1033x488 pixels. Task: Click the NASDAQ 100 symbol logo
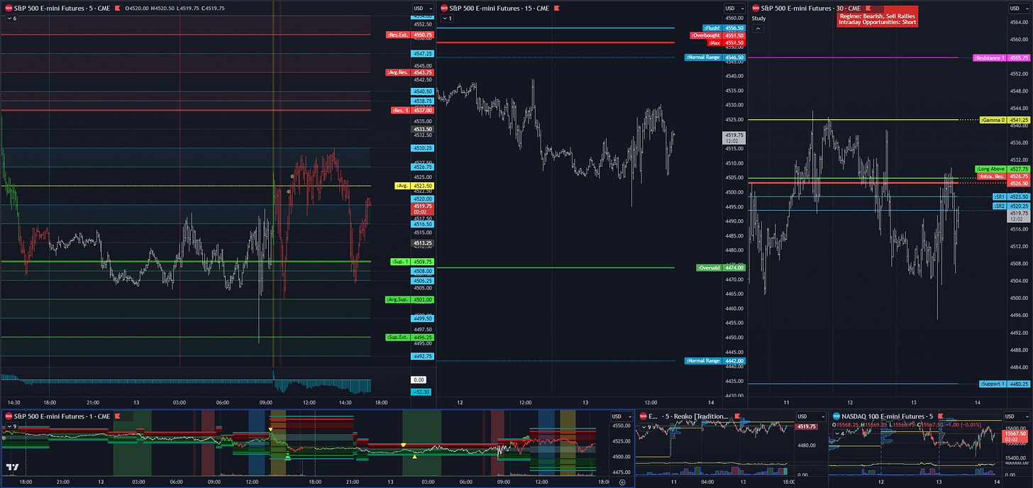[835, 416]
